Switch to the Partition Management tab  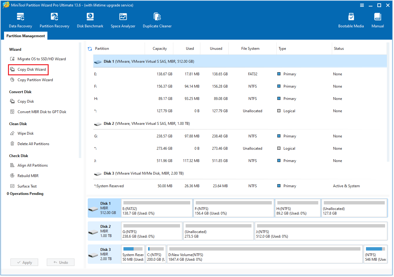pyautogui.click(x=26, y=36)
